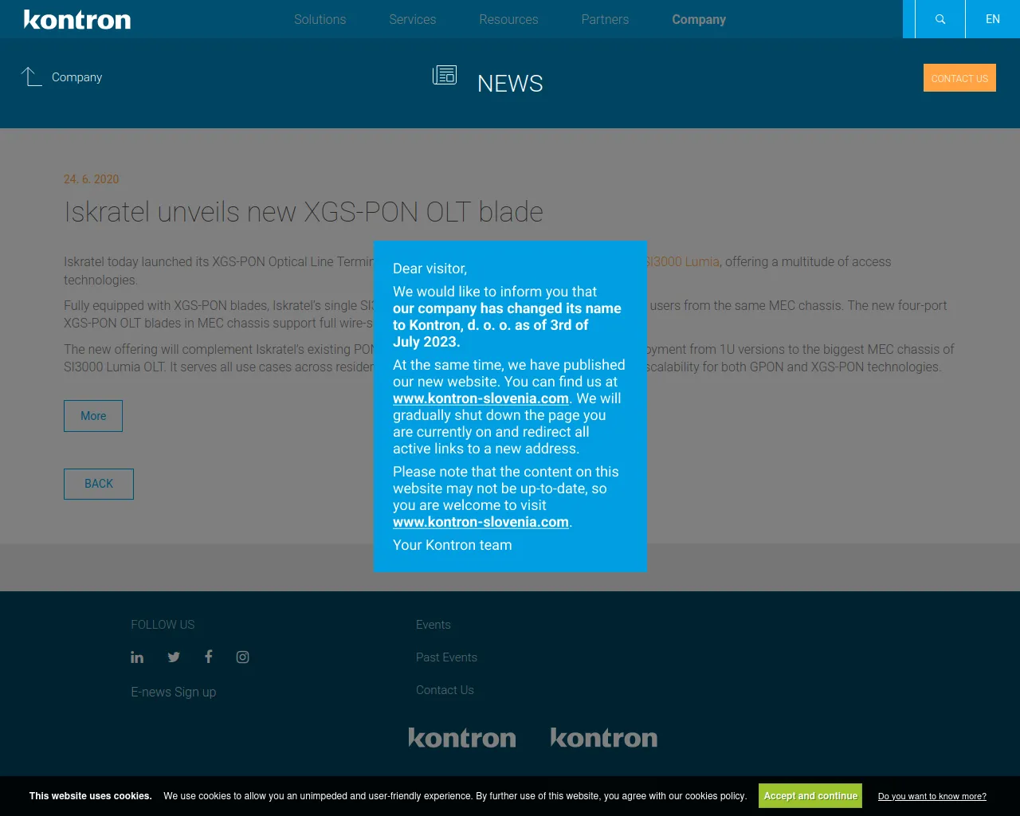Accept and continue with cookies

810,796
